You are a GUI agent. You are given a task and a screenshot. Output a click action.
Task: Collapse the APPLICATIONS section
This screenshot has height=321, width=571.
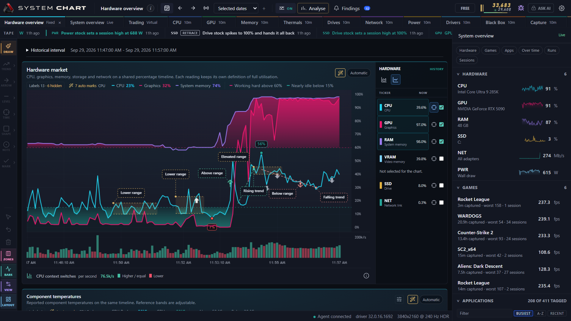tap(458, 301)
